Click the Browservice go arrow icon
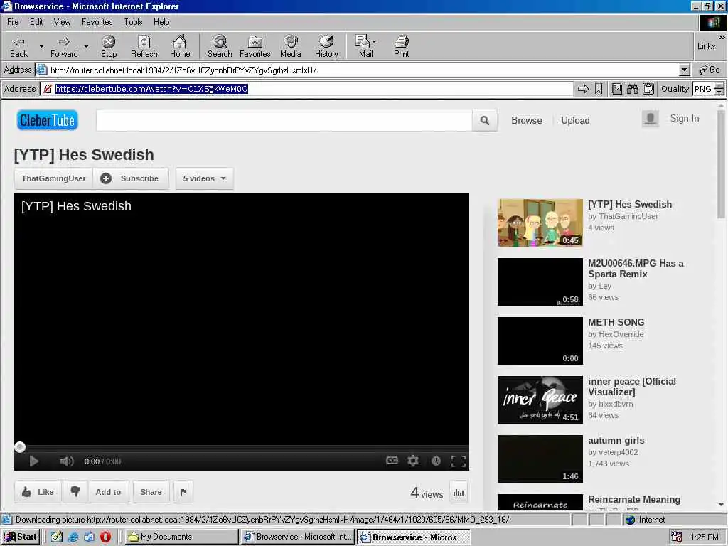The image size is (728, 546). coord(583,89)
